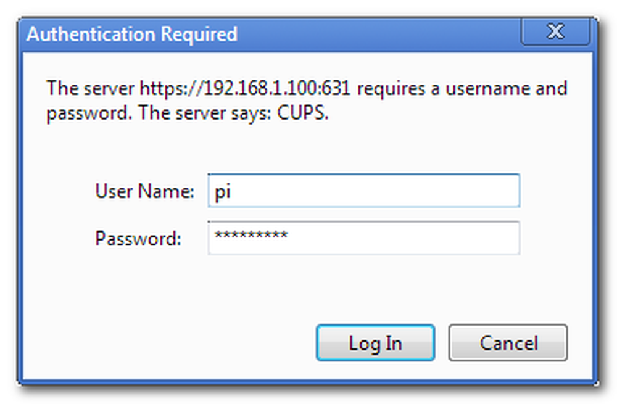Click the 'Password:' label
The width and height of the screenshot is (617, 404).
(x=138, y=238)
